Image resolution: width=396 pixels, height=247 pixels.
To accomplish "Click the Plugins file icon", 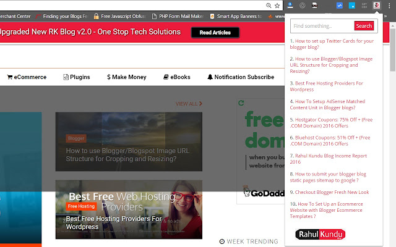I will point(66,77).
